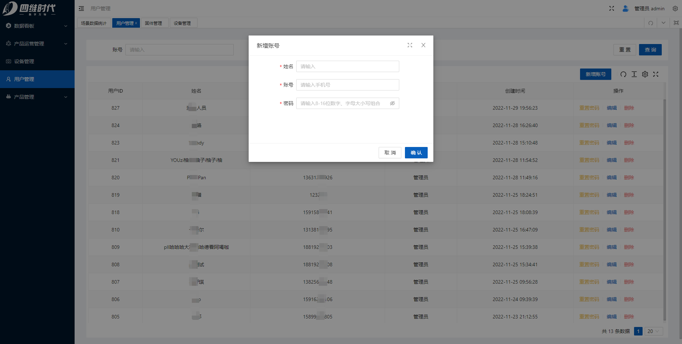Open 设备管理 in sidebar
The width and height of the screenshot is (682, 344).
(x=24, y=61)
